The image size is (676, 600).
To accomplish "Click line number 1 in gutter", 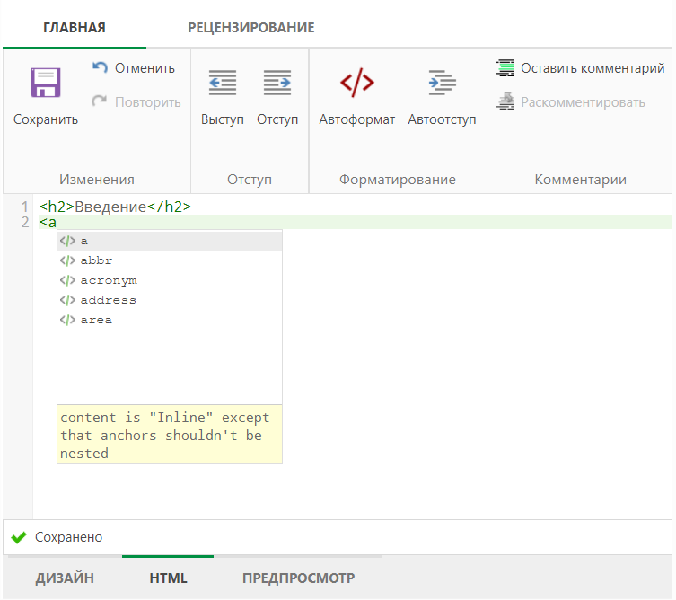I will pos(25,207).
